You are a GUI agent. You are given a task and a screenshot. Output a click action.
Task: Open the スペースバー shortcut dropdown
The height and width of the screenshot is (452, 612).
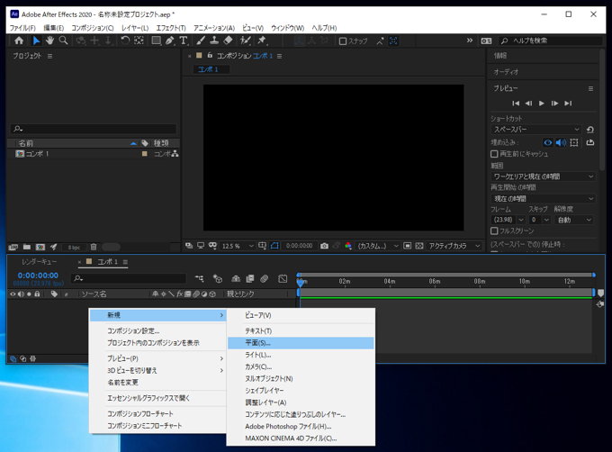(536, 129)
